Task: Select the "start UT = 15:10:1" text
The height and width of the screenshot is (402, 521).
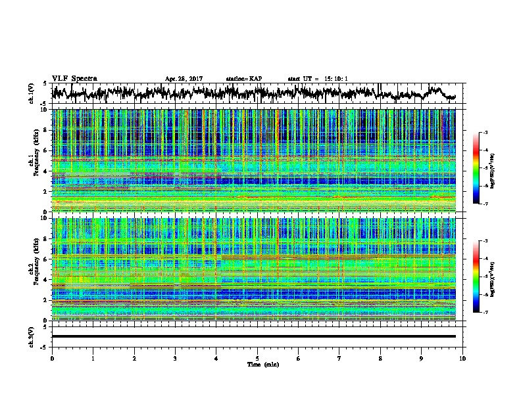Action: point(318,79)
